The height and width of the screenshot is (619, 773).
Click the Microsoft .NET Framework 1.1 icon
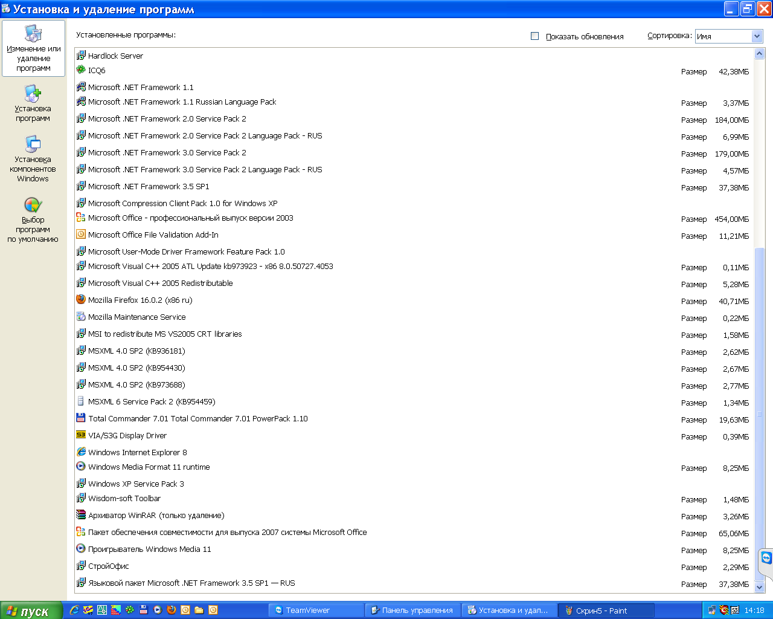81,86
